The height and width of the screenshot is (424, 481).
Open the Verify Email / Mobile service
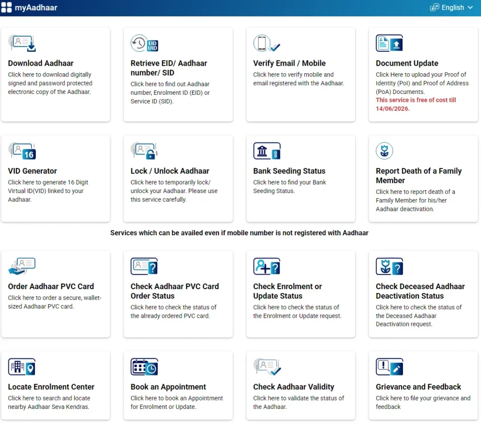(289, 63)
